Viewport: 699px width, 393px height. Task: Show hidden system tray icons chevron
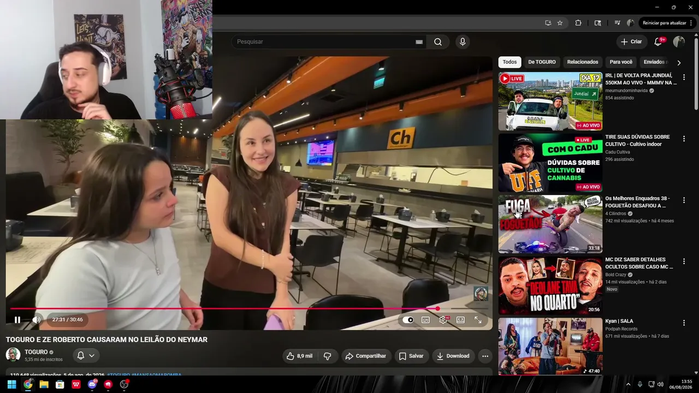point(628,384)
